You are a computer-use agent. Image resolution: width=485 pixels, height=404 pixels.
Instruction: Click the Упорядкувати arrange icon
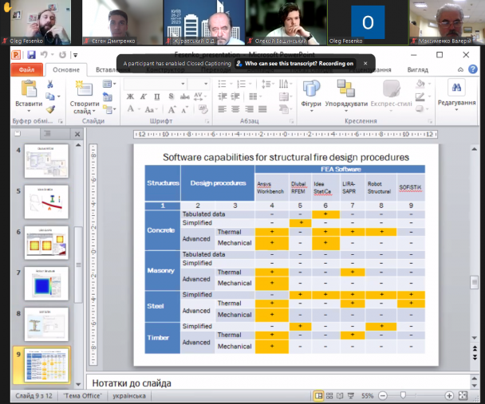tap(346, 88)
